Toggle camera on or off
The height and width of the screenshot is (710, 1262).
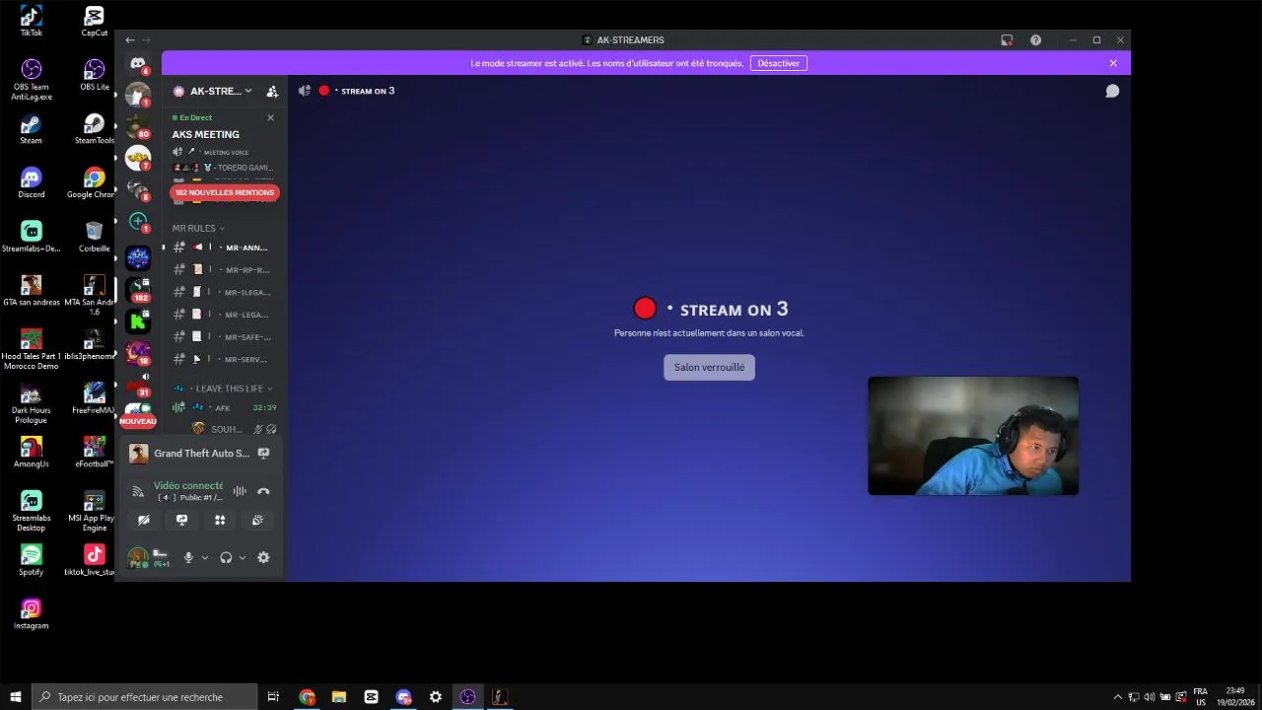coord(144,520)
